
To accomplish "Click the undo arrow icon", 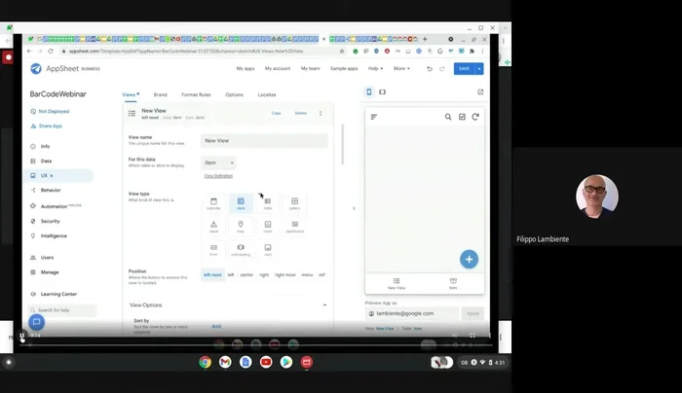I will coord(430,69).
